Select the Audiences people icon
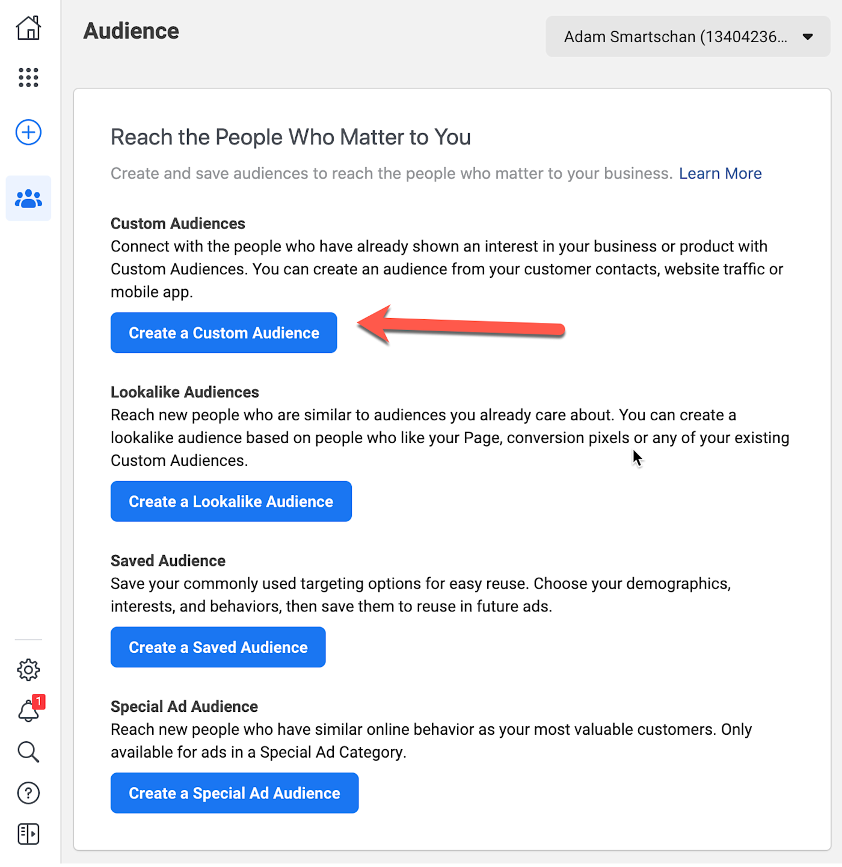Viewport: 842px width, 867px height. click(28, 198)
